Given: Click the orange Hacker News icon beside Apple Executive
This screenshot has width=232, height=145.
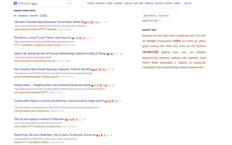Looking at the screenshot, I should pyautogui.click(x=85, y=22).
